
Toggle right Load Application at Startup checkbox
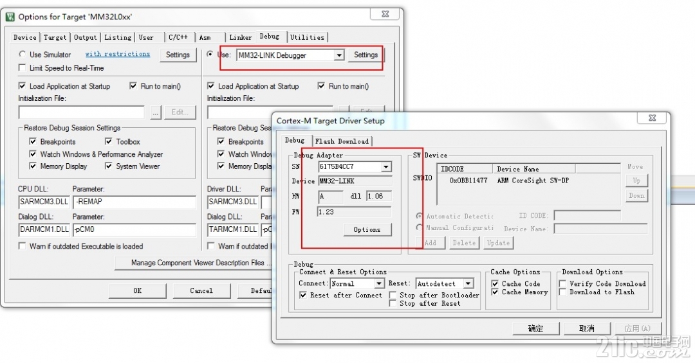(x=211, y=86)
